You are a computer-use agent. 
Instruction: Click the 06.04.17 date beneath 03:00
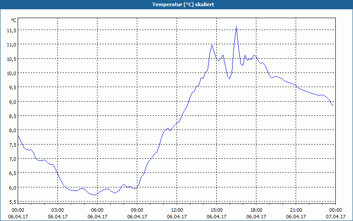coord(58,217)
